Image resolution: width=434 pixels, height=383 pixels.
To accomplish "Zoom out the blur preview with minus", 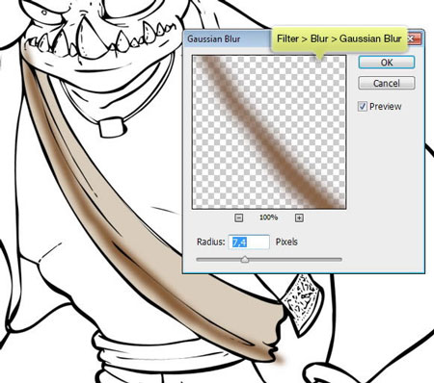I will tap(238, 217).
